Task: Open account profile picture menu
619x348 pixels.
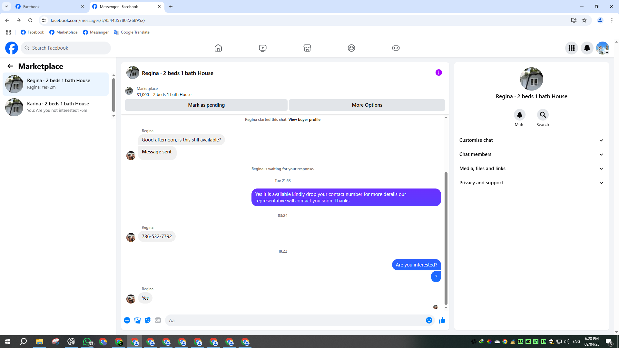Action: [x=603, y=48]
